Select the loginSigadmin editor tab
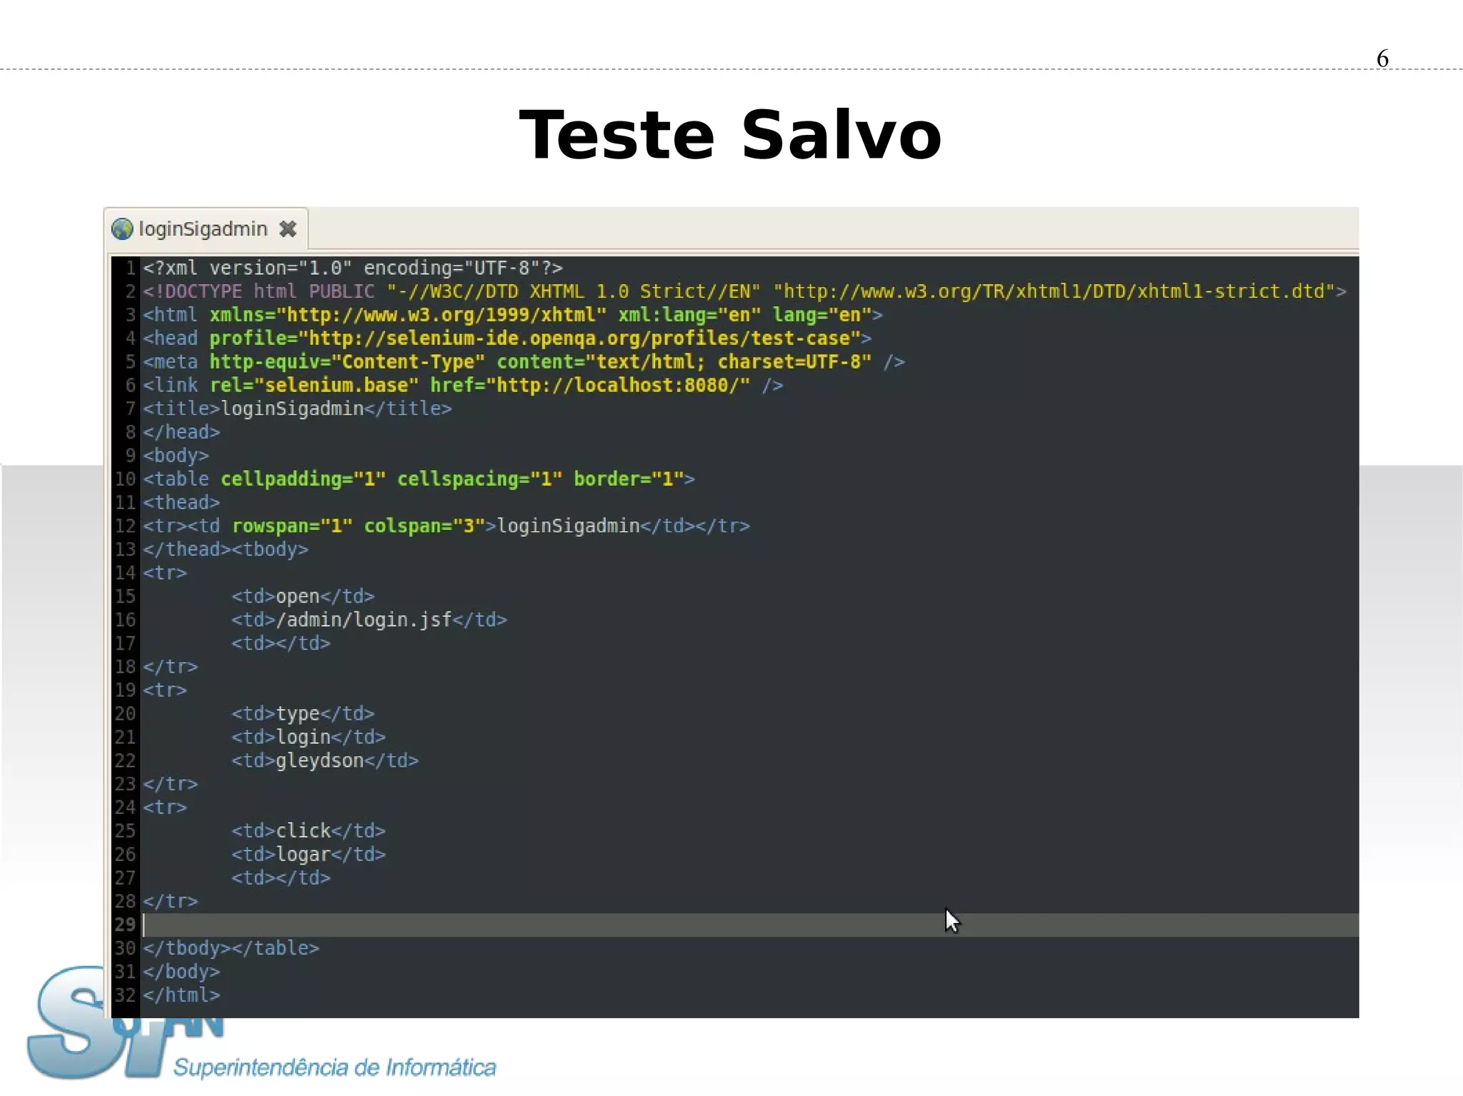 point(206,229)
